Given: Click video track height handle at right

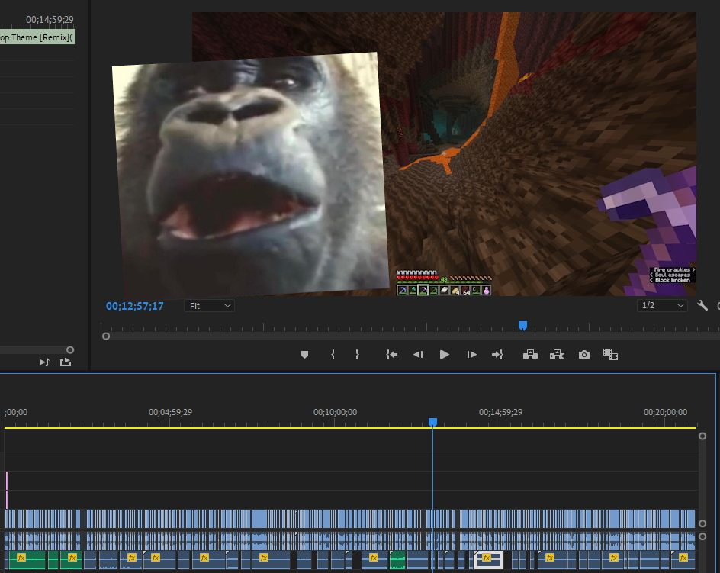Looking at the screenshot, I should [702, 523].
